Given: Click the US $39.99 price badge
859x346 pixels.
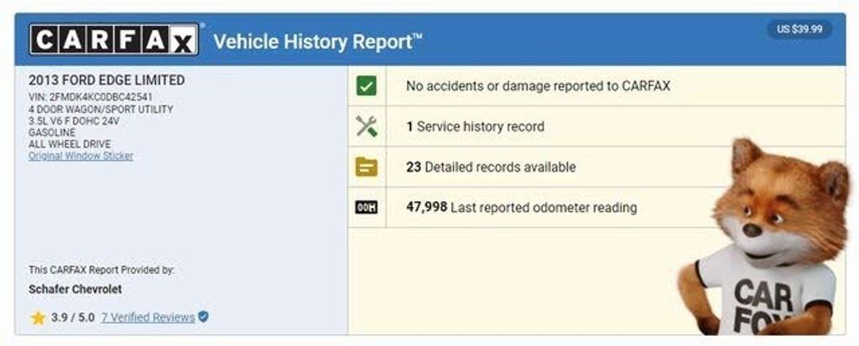Looking at the screenshot, I should pos(799,29).
